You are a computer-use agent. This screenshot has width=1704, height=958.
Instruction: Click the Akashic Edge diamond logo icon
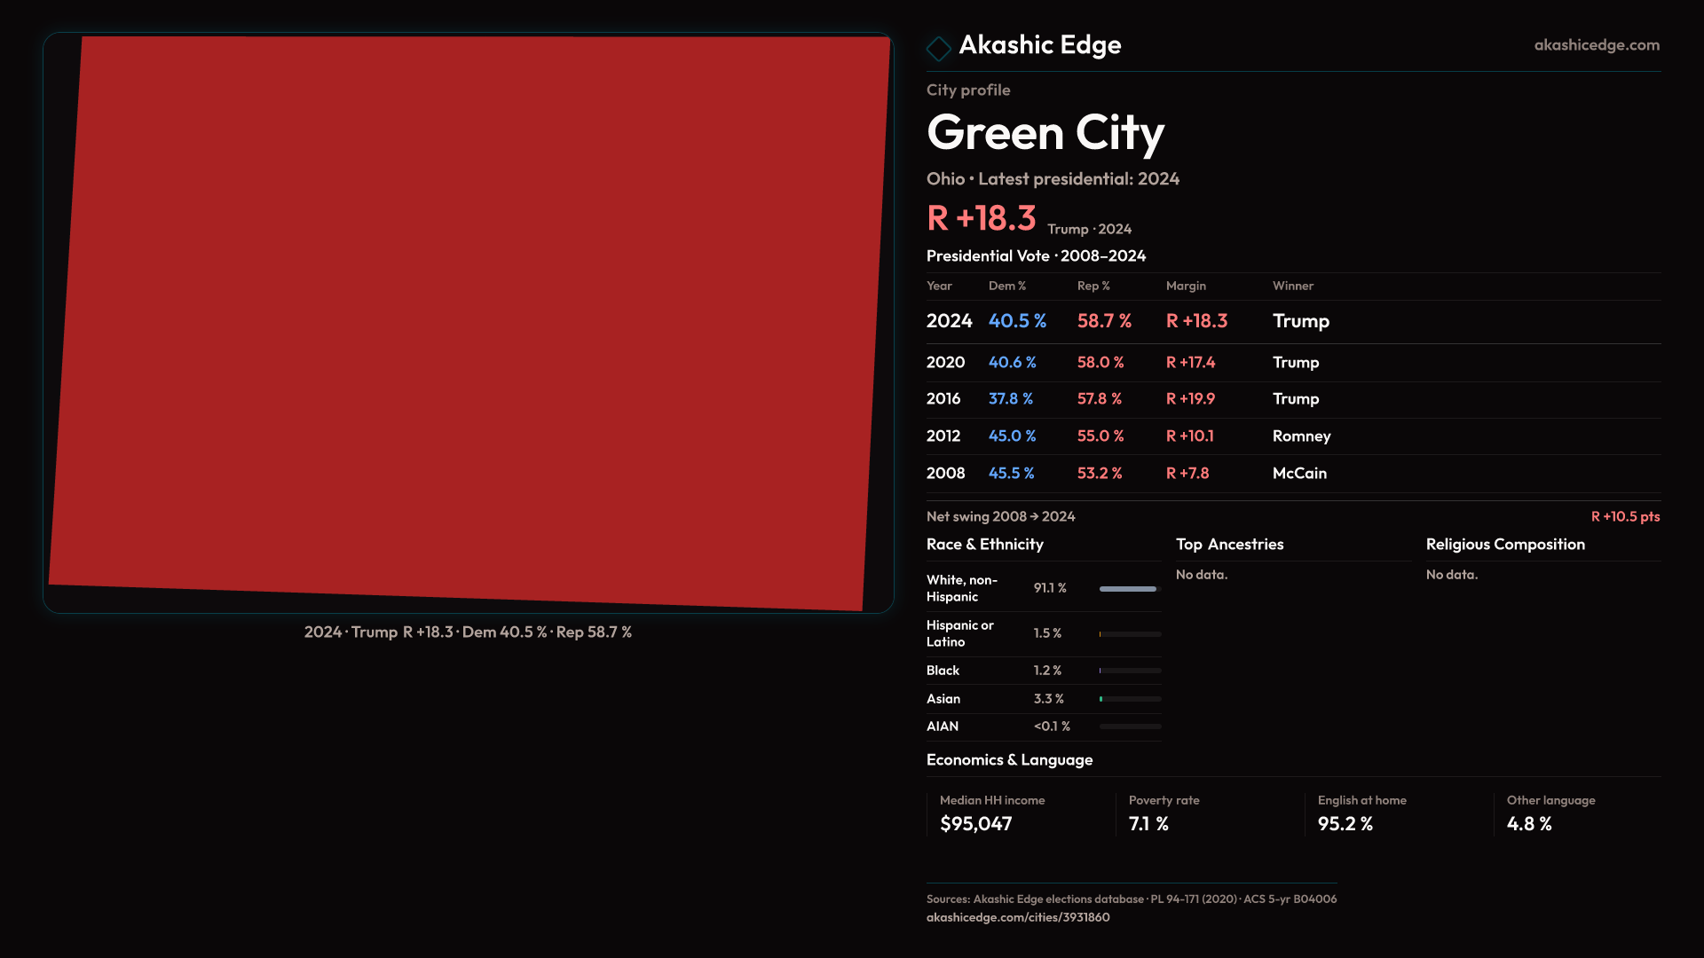coord(938,48)
